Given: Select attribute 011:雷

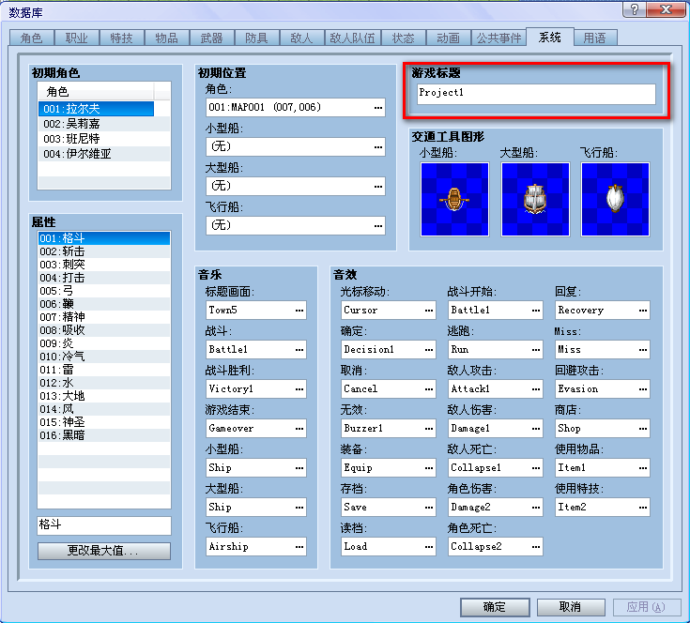Looking at the screenshot, I should coord(104,370).
